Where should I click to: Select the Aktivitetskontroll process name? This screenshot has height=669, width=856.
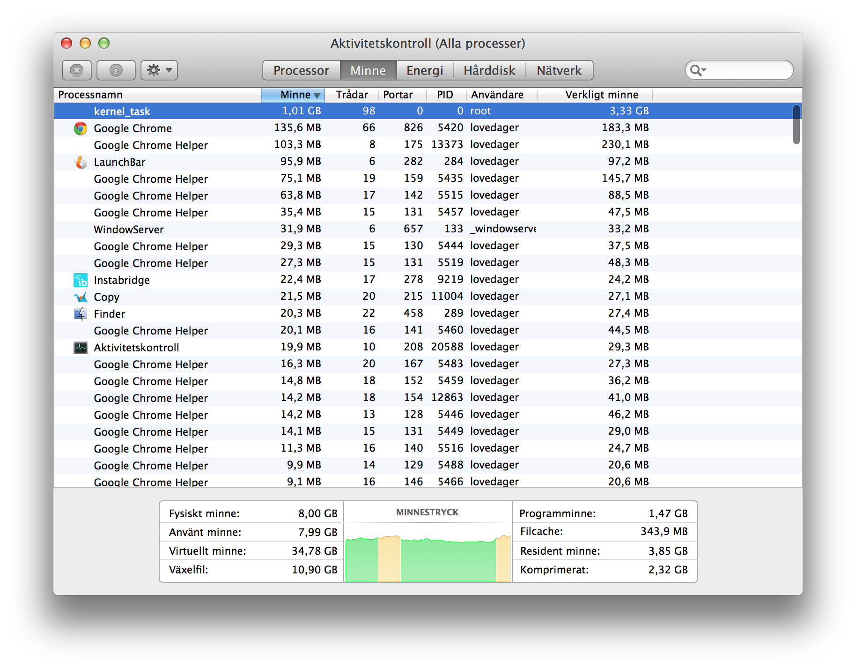(x=136, y=348)
